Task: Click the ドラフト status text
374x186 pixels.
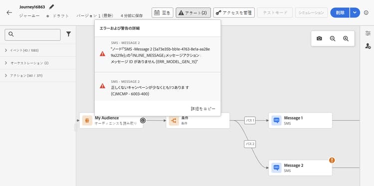Action: tap(61, 16)
